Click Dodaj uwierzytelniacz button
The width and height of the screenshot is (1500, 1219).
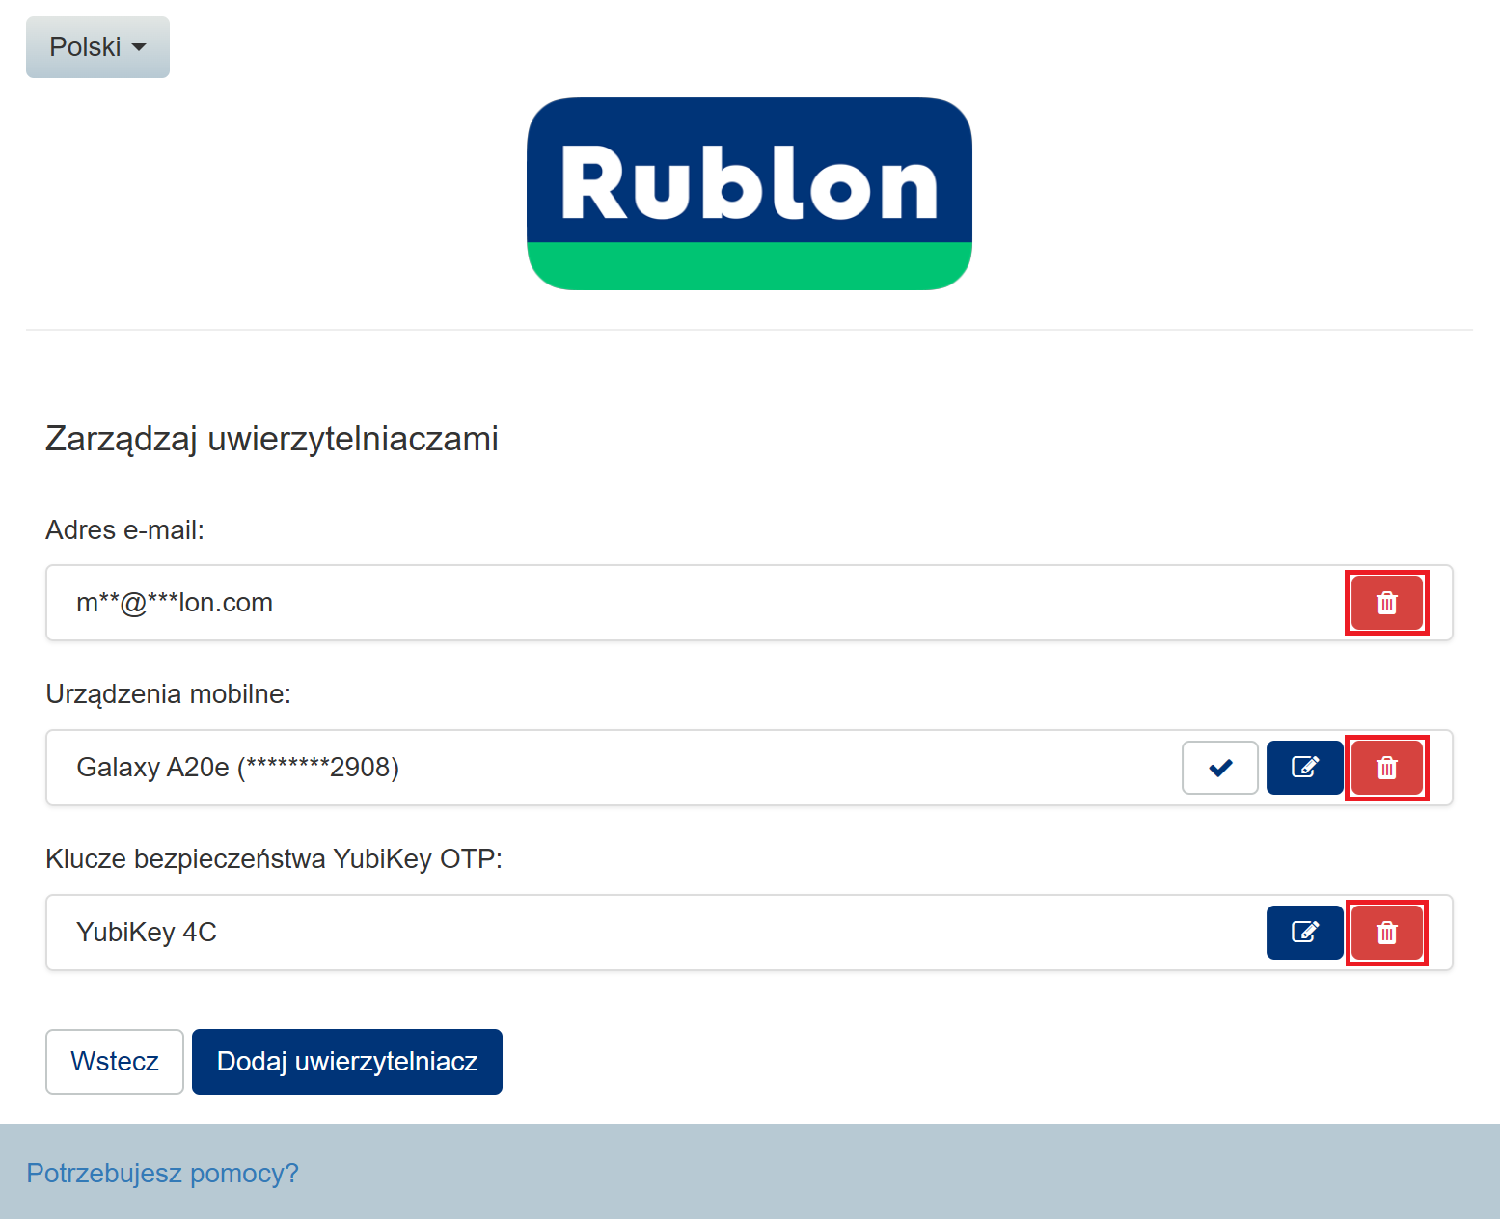pos(347,1062)
